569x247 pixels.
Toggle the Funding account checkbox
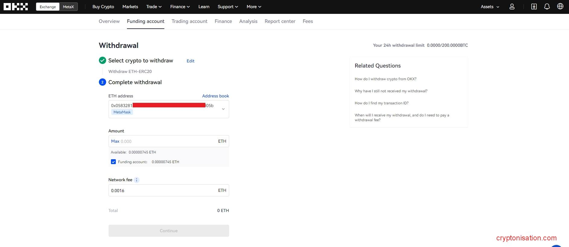[113, 162]
